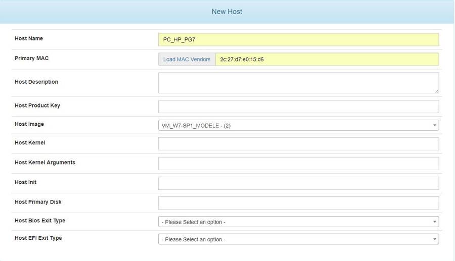
Task: Click the New Host heading text
Action: [226, 12]
